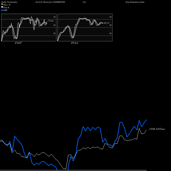The width and height of the screenshot is (171, 171).
Task: Click the Slow D legend swatch
Action: [x=2, y=4]
